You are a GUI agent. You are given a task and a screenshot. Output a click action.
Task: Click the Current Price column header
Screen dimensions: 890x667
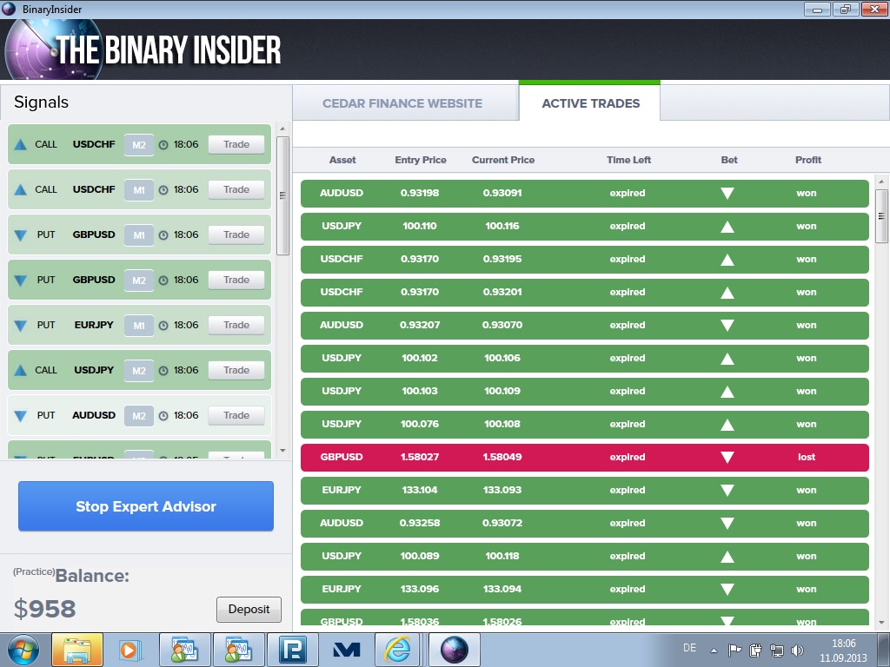point(503,160)
